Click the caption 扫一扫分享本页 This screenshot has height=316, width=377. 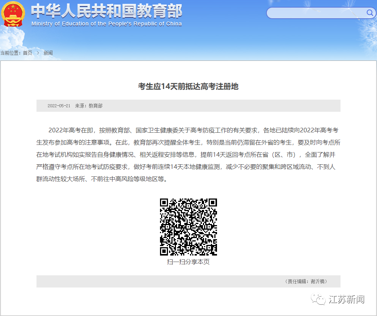pyautogui.click(x=188, y=262)
